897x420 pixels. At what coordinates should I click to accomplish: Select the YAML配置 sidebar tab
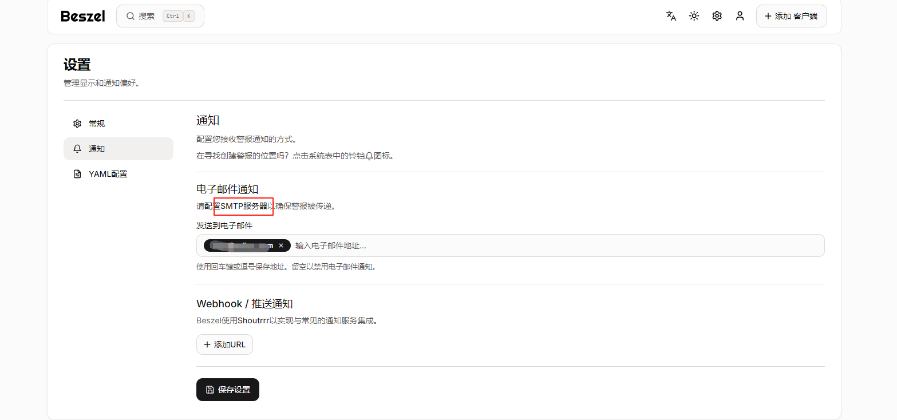tap(118, 174)
